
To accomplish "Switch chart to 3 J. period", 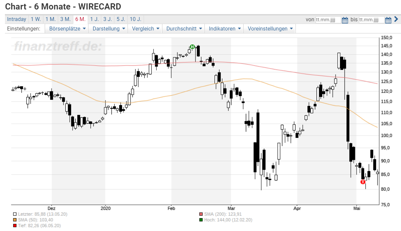I will pyautogui.click(x=107, y=19).
